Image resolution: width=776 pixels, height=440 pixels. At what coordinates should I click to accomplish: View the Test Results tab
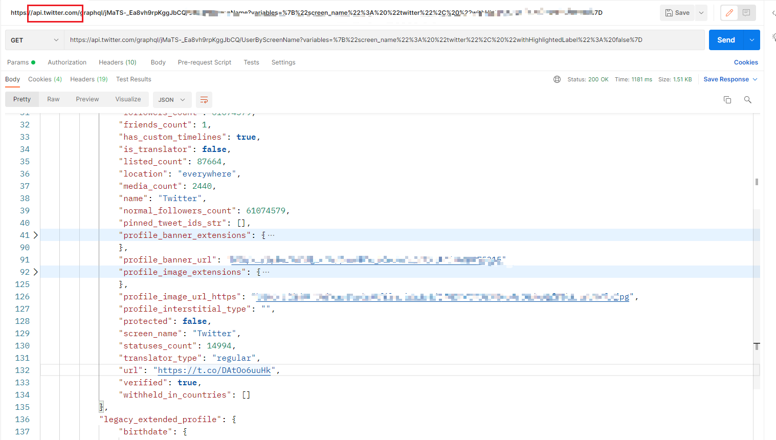(134, 79)
